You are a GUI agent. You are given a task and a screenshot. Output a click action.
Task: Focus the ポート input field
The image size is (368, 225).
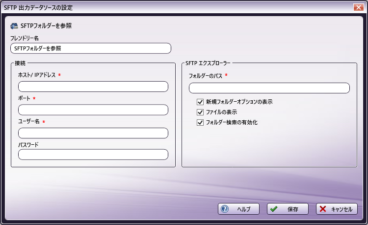93,110
